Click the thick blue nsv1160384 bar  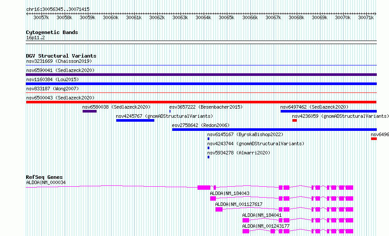pyautogui.click(x=201, y=84)
